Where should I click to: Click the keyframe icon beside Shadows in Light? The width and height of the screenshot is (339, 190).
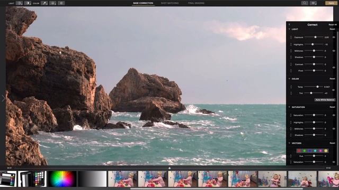pyautogui.click(x=291, y=58)
